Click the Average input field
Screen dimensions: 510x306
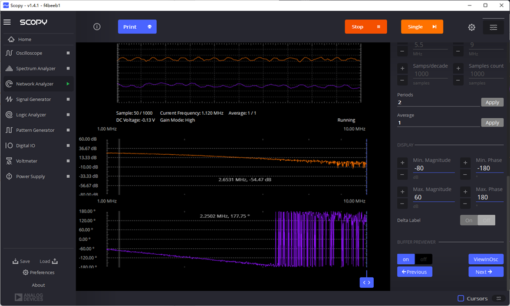pos(438,122)
